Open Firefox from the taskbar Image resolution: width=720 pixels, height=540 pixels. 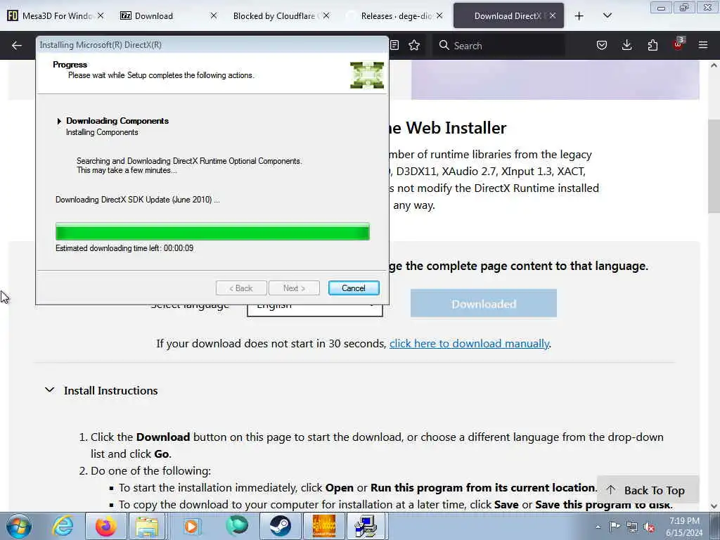point(105,526)
